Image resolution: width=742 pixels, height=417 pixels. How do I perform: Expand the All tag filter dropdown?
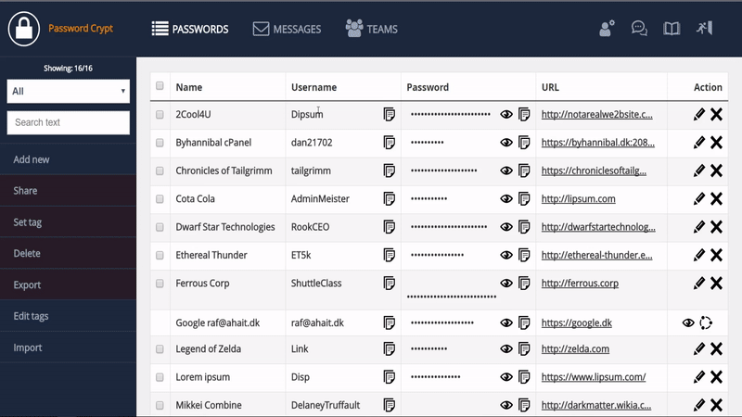tap(68, 91)
